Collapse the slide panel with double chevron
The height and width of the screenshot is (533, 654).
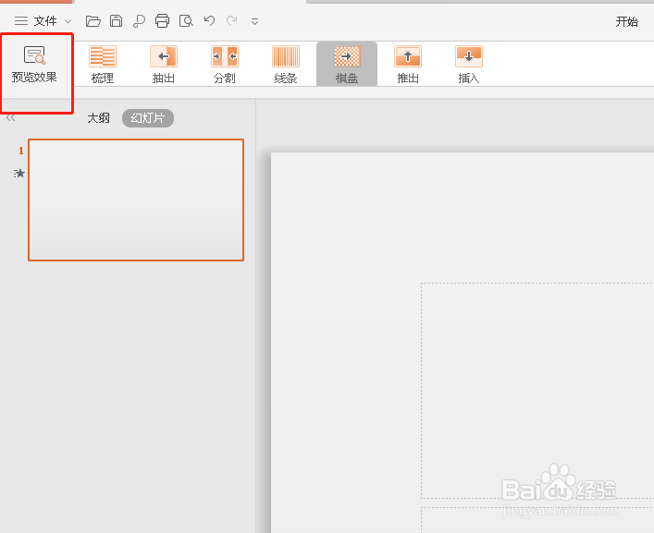[11, 118]
